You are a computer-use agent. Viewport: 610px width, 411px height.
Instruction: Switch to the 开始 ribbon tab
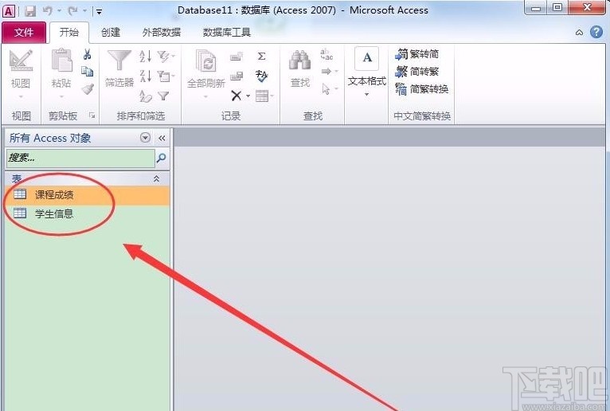tap(68, 33)
